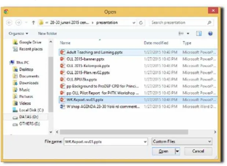Expand the File name dropdown list
Image resolution: width=227 pixels, height=166 pixels.
145,142
